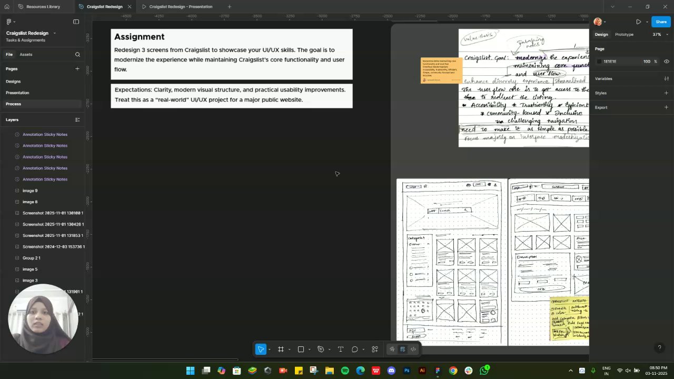This screenshot has width=674, height=379.
Task: Open the Assets tab
Action: point(26,54)
